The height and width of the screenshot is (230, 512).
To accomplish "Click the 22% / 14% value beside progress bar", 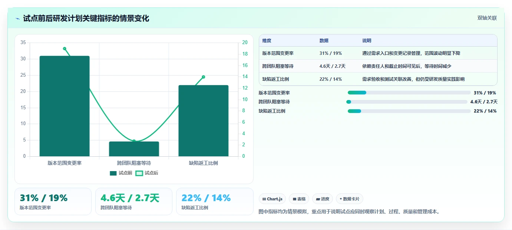I will [485, 111].
